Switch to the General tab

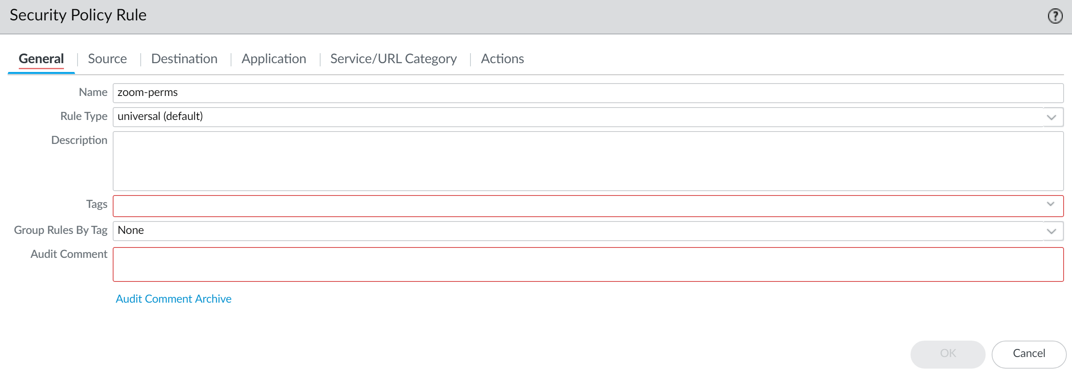41,59
